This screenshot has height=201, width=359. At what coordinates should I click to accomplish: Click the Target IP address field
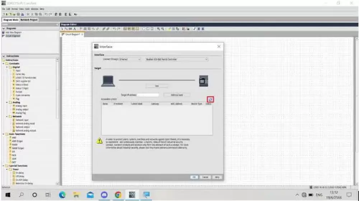point(148,95)
